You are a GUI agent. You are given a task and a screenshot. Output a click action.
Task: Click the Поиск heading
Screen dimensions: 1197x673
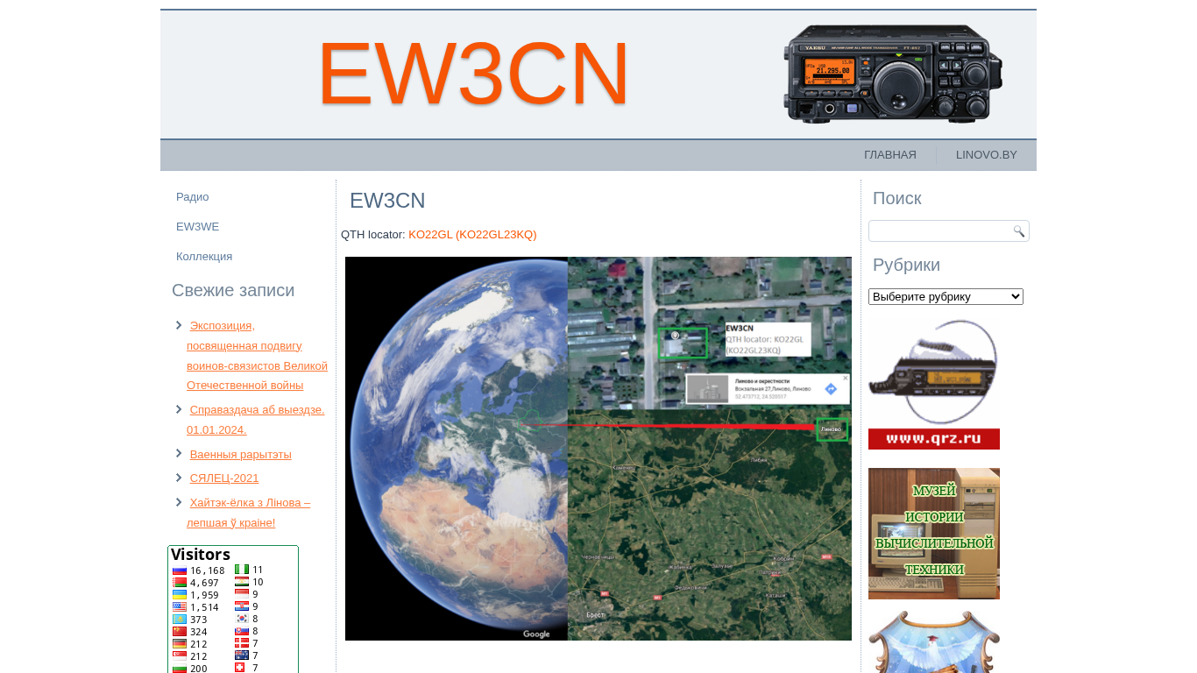[x=896, y=199]
